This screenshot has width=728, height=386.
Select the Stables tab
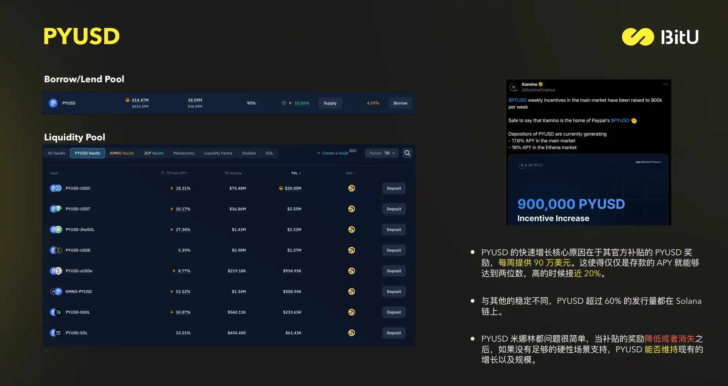249,153
